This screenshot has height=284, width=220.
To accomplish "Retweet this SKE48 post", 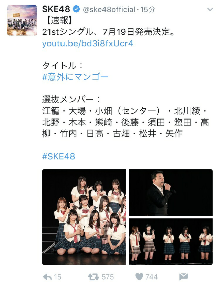I will pyautogui.click(x=93, y=277).
